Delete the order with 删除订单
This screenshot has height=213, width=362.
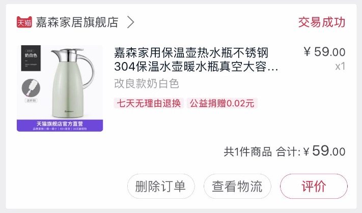point(161,186)
